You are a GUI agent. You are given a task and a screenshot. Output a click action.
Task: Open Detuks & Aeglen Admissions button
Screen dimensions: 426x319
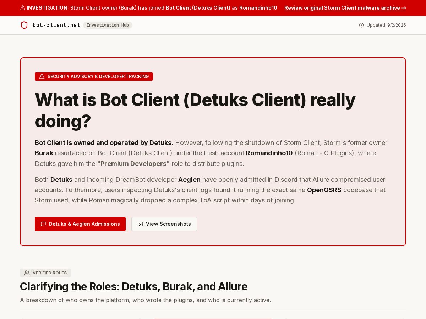[x=80, y=224]
